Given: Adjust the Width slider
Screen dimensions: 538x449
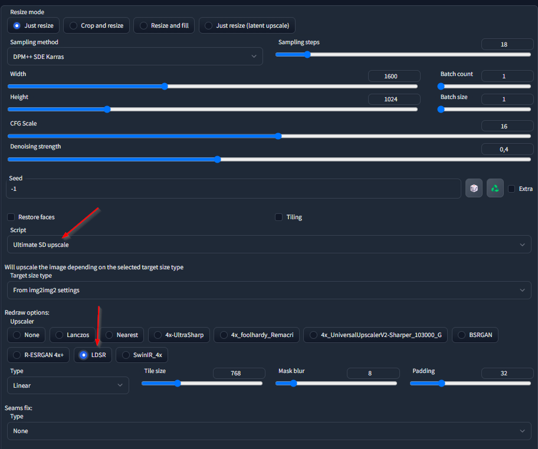Looking at the screenshot, I should click(213, 87).
